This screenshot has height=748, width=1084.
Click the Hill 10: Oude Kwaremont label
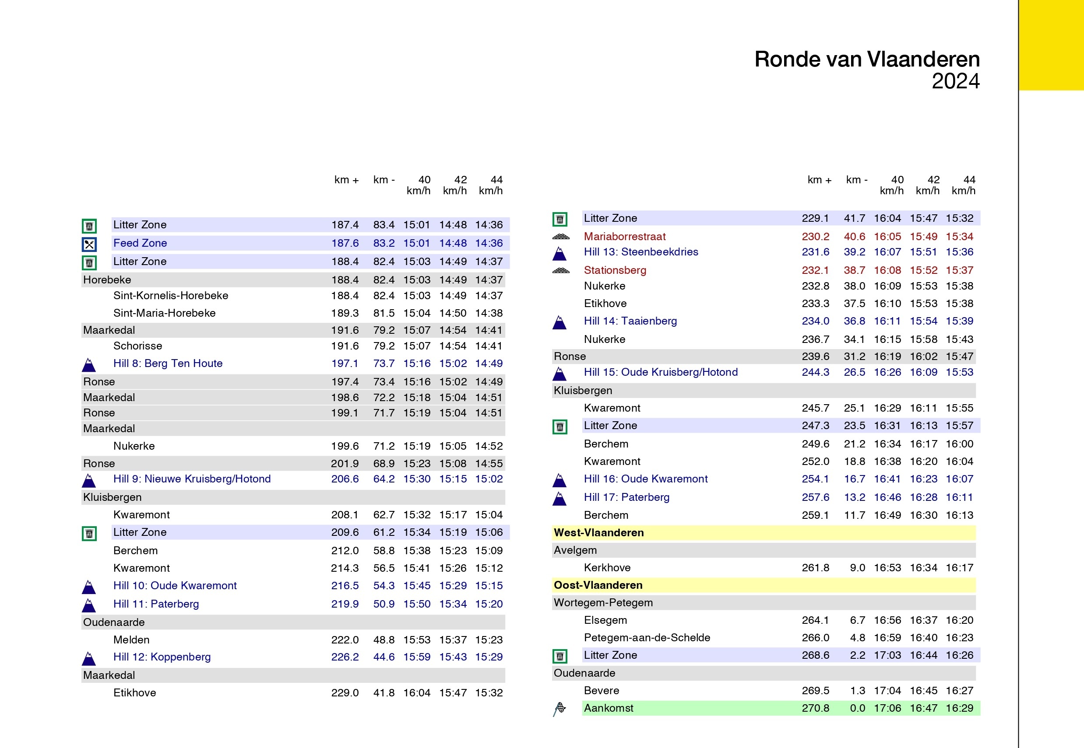pos(175,585)
